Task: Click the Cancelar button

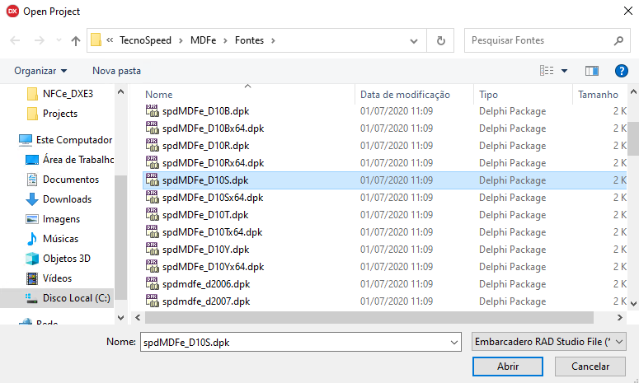Action: tap(590, 367)
